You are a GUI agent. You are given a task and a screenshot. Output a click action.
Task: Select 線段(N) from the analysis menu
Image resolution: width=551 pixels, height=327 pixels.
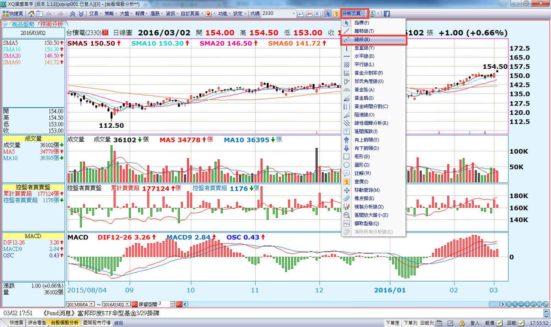coord(373,40)
